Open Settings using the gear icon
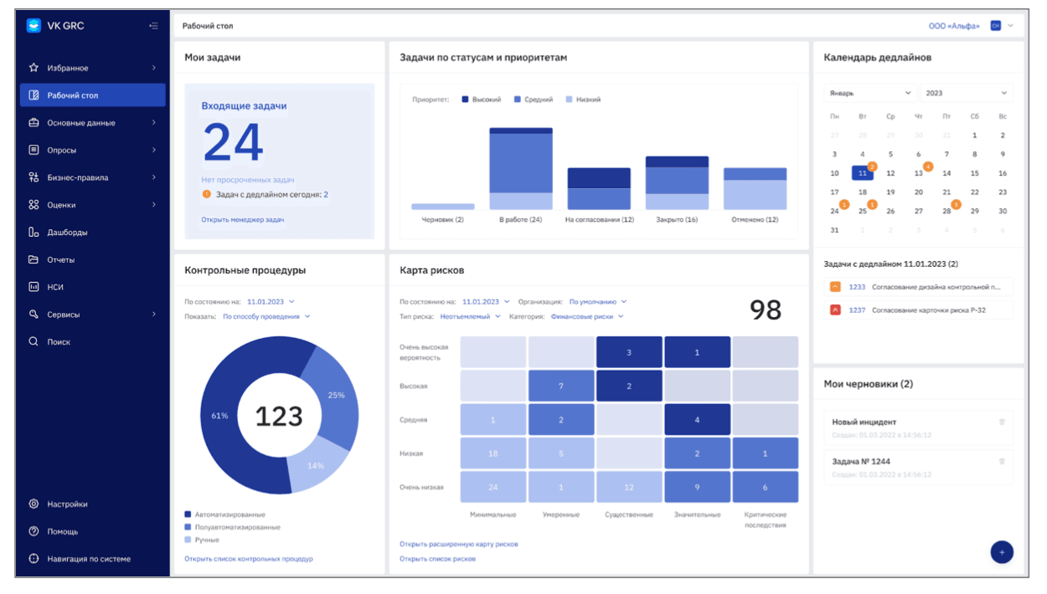Image resolution: width=1047 pixels, height=594 pixels. (34, 504)
